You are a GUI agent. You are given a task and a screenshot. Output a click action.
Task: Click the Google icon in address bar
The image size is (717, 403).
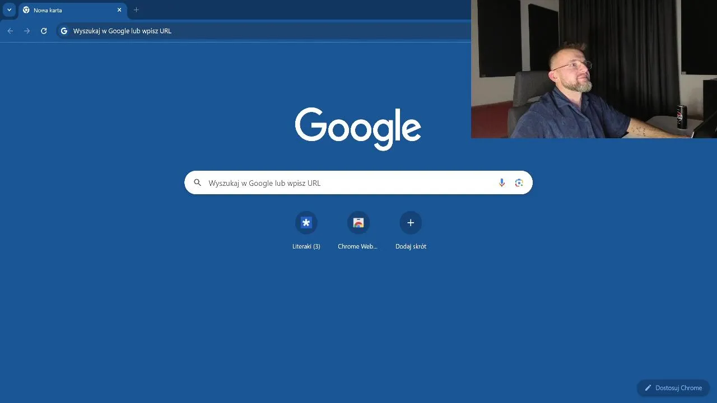[x=64, y=31]
